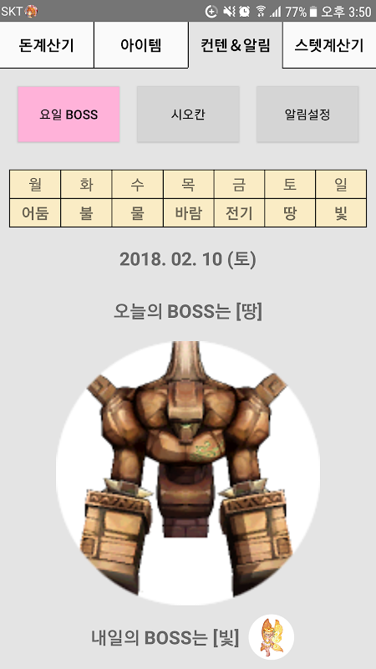
Task: Tap tomorrow's light boss fairy icon
Action: pyautogui.click(x=271, y=637)
